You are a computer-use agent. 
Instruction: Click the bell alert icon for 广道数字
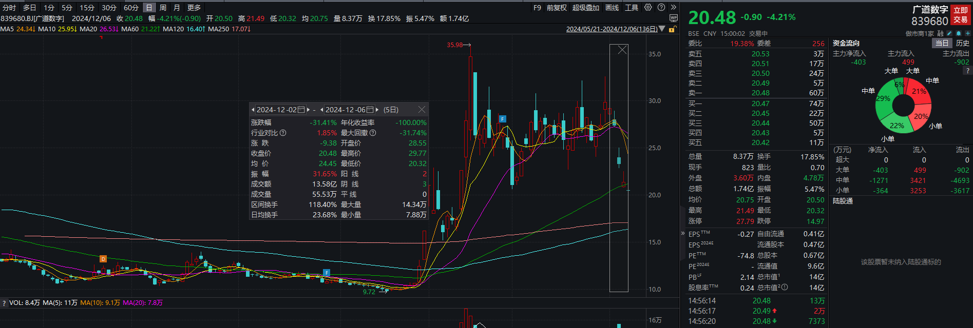point(958,33)
